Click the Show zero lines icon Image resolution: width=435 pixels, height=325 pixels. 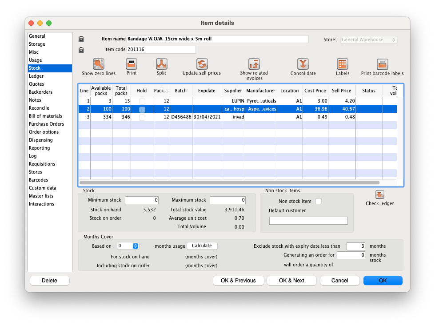pyautogui.click(x=98, y=64)
